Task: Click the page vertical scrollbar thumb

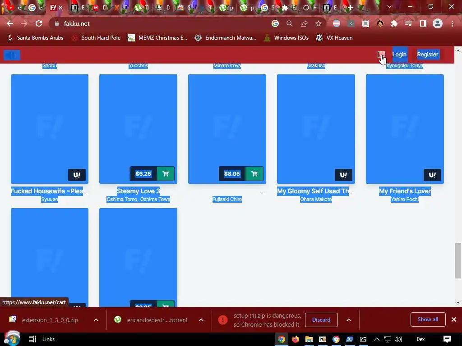Action: (x=458, y=260)
